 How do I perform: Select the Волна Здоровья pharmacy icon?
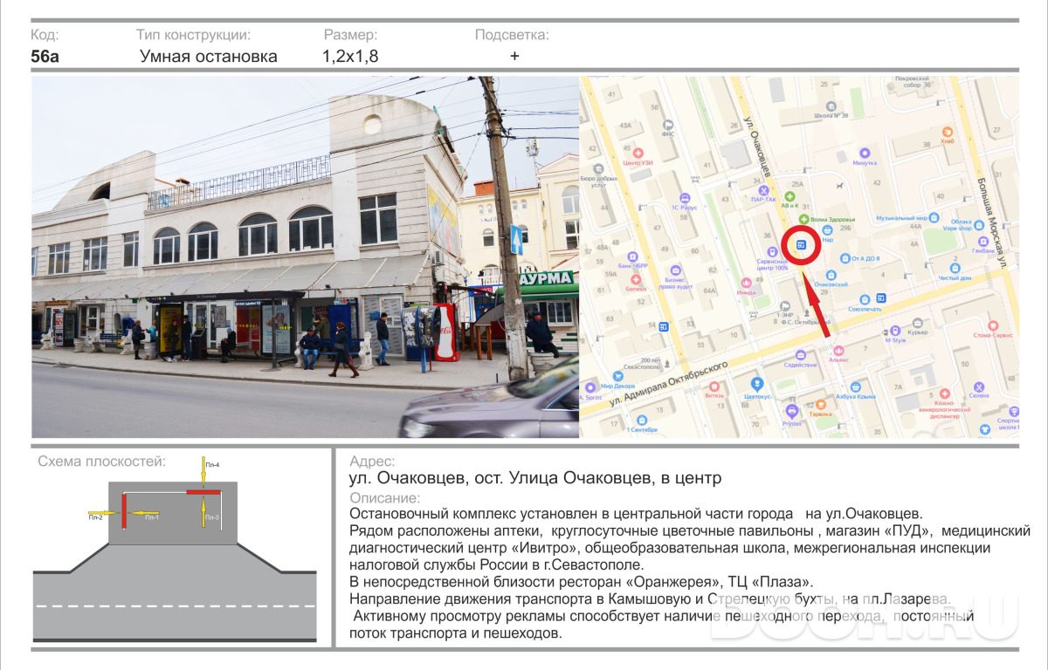click(x=804, y=218)
